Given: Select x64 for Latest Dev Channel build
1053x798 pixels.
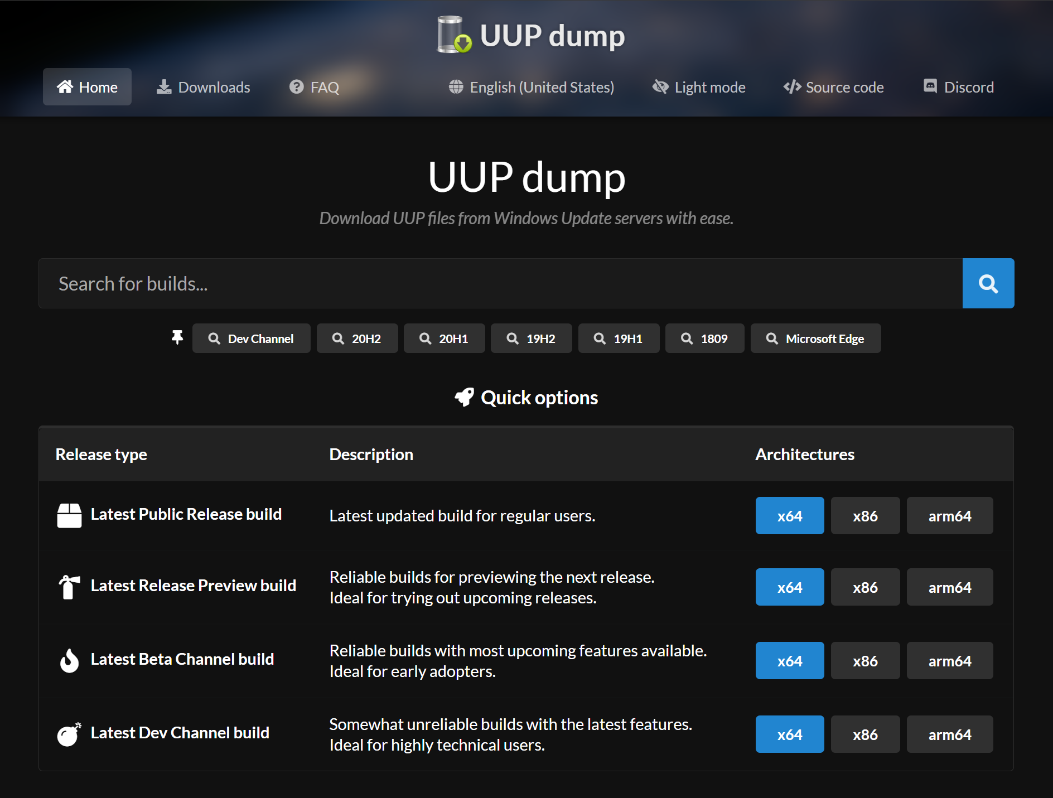Looking at the screenshot, I should click(x=790, y=734).
